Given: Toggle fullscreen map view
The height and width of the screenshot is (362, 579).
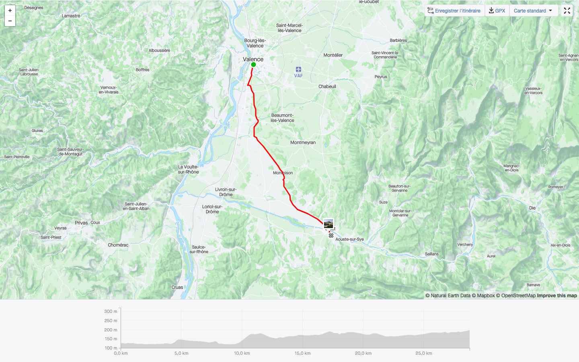Looking at the screenshot, I should click(x=567, y=11).
